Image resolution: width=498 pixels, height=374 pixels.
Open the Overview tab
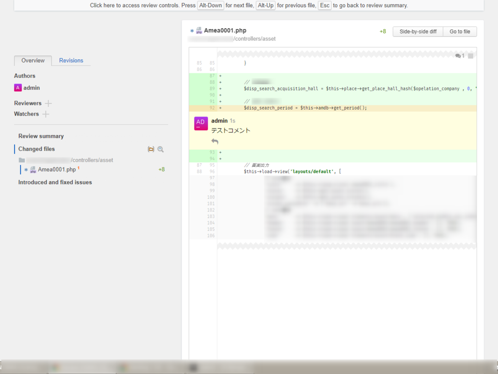33,60
